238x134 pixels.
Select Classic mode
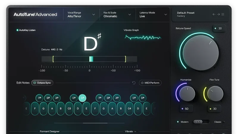[219, 122]
